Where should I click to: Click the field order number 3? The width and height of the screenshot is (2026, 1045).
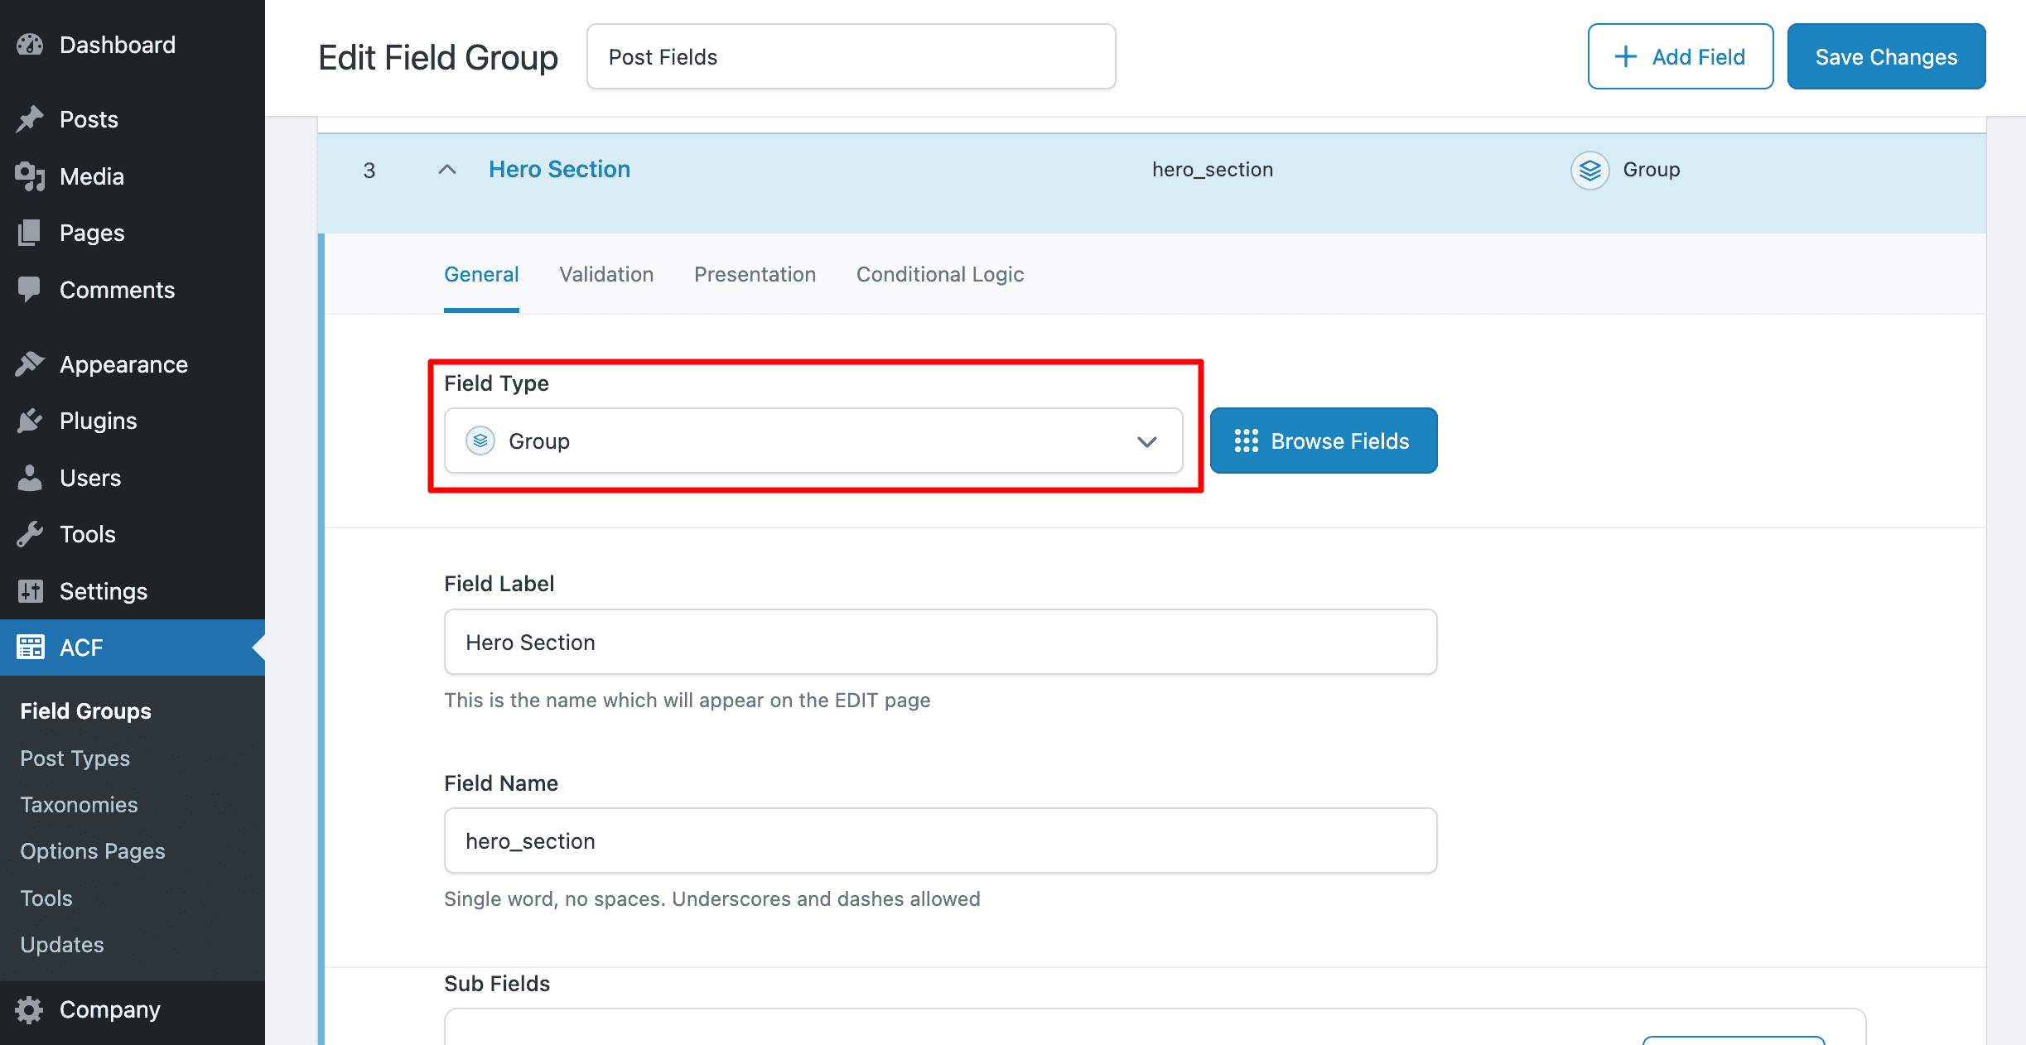[369, 170]
